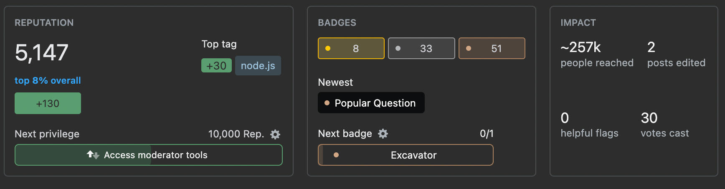Image resolution: width=725 pixels, height=189 pixels.
Task: Click the +30 tag score badge
Action: [x=216, y=66]
